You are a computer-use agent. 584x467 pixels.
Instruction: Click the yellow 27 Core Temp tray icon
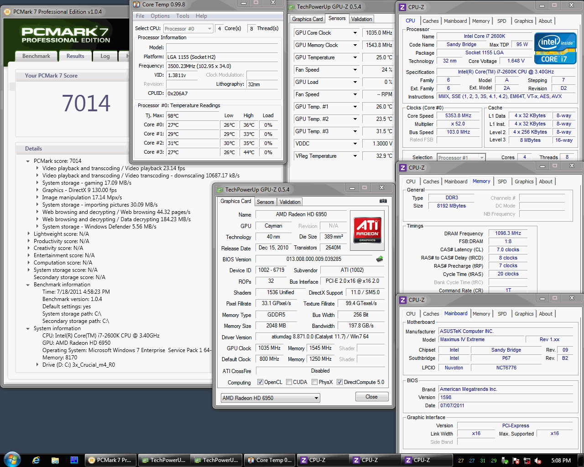461,461
